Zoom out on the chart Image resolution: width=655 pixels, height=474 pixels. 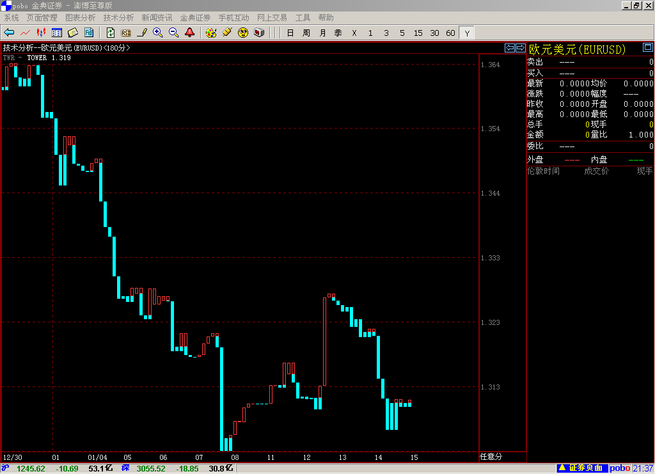tap(174, 33)
